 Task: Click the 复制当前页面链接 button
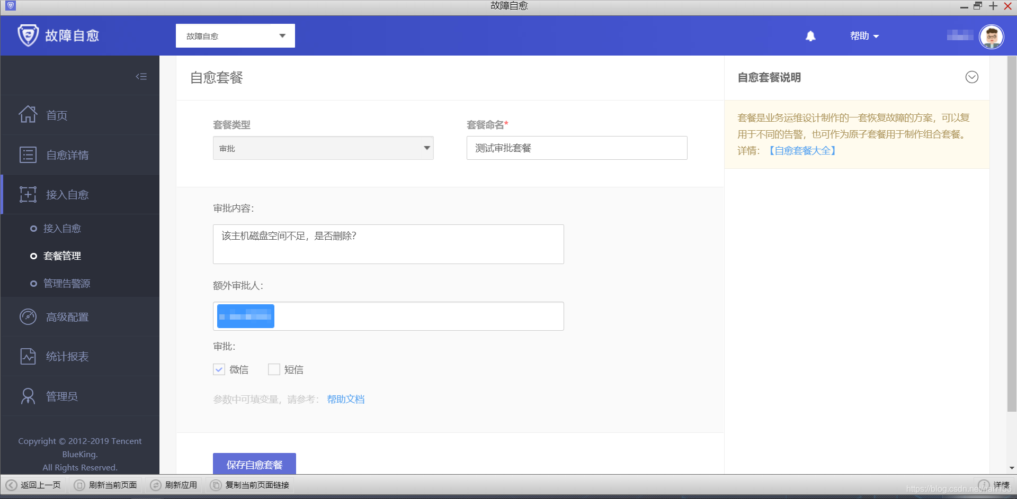(251, 485)
